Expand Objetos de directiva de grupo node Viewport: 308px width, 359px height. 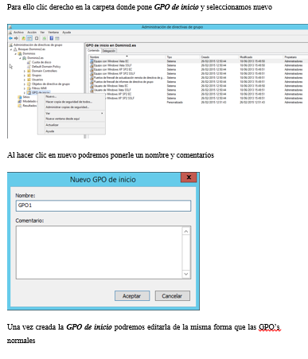pyautogui.click(x=25, y=84)
